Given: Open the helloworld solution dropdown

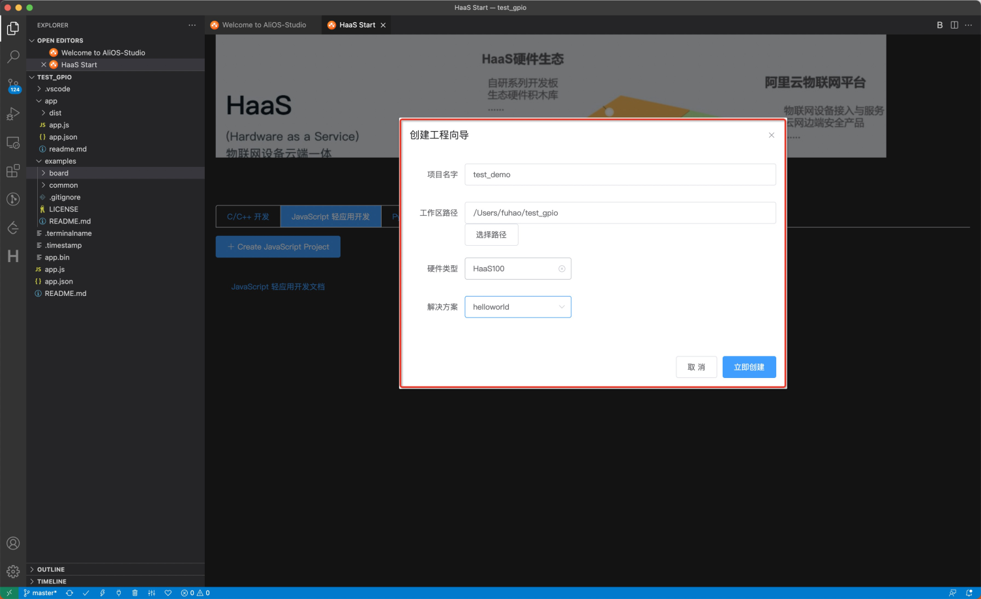Looking at the screenshot, I should coord(518,307).
